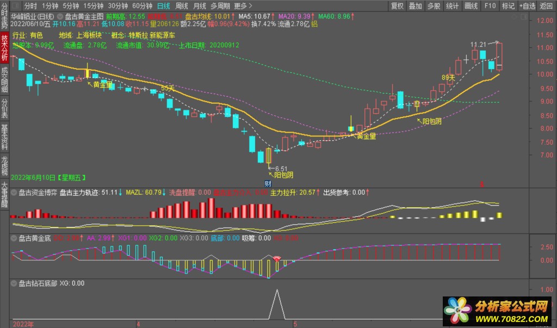Click the 叠加 overlay button
The image size is (557, 328).
415,5
